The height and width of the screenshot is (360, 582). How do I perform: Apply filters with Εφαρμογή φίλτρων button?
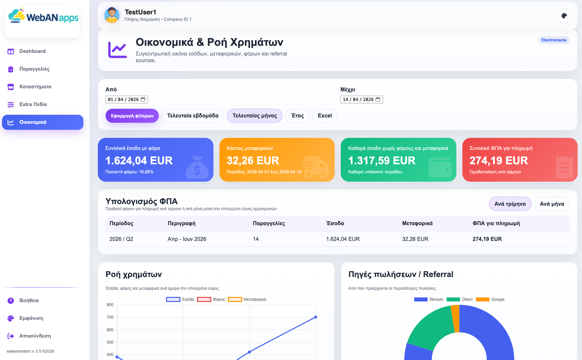(x=132, y=116)
